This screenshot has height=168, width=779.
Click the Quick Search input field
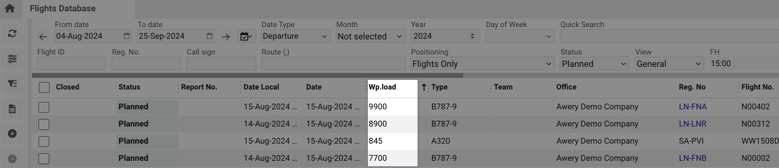point(668,36)
